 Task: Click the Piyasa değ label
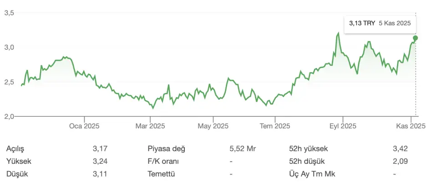pos(166,148)
